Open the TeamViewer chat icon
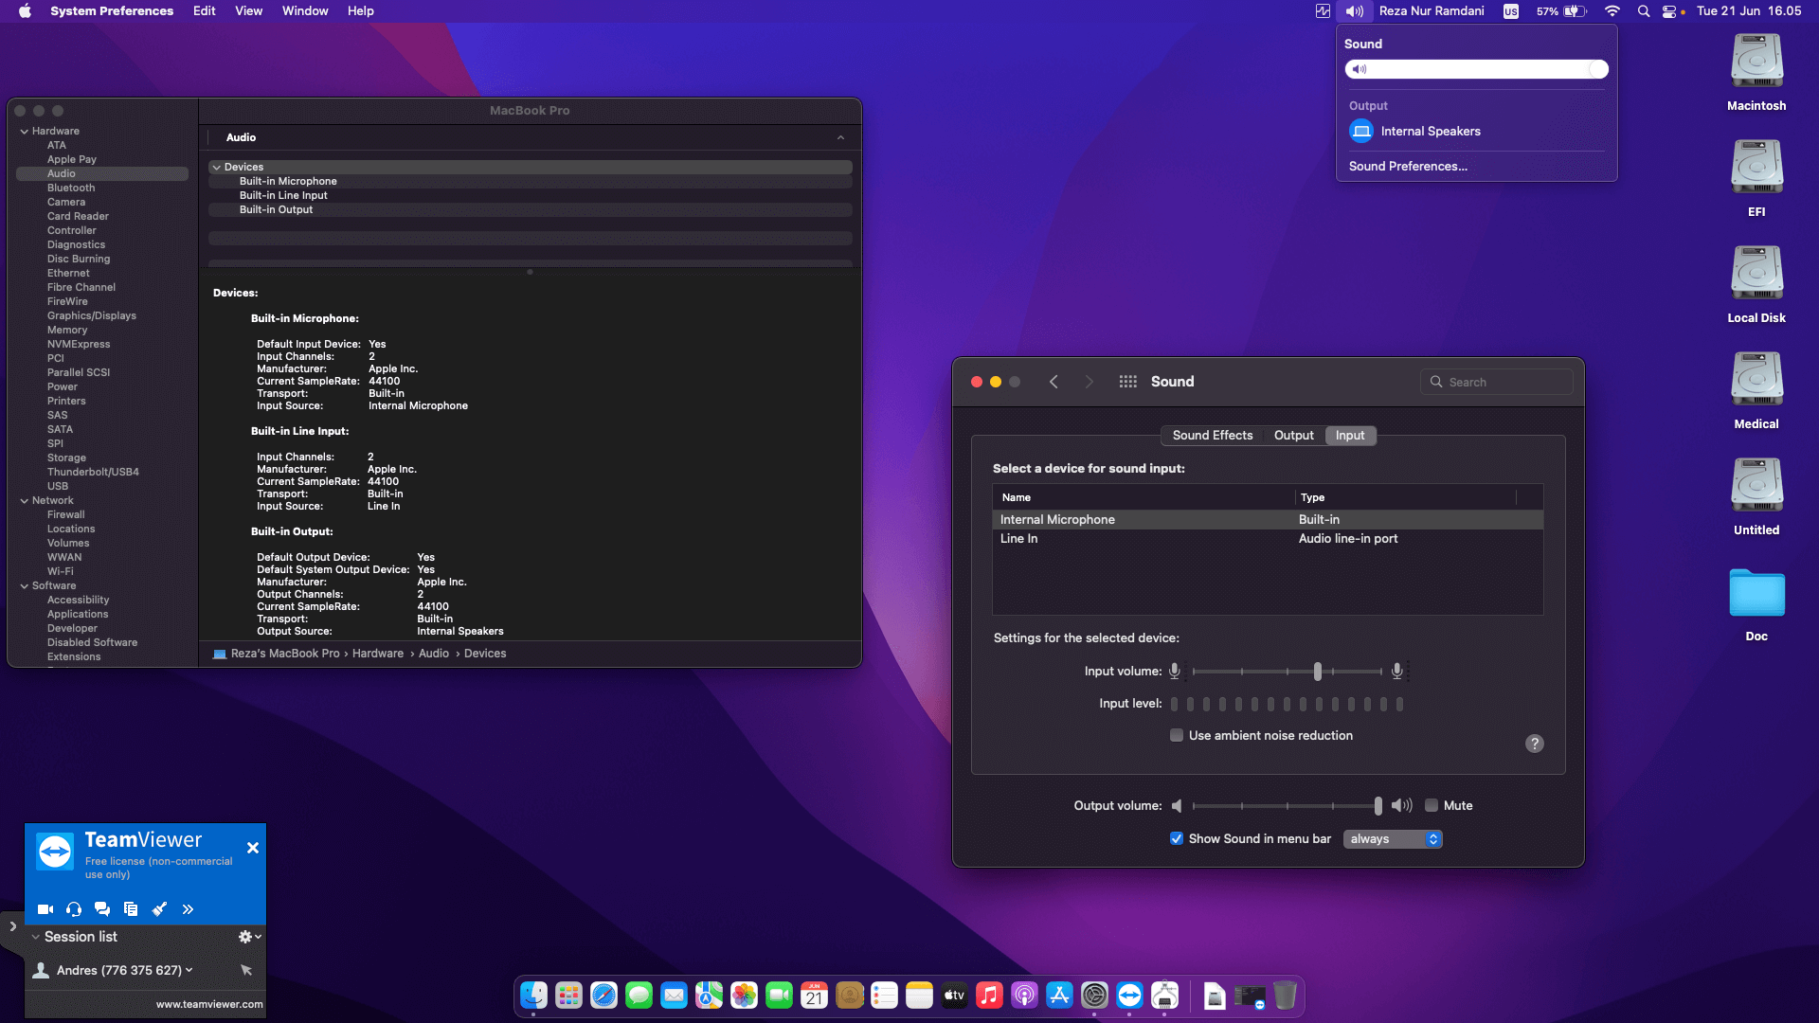The width and height of the screenshot is (1819, 1023). click(x=102, y=909)
